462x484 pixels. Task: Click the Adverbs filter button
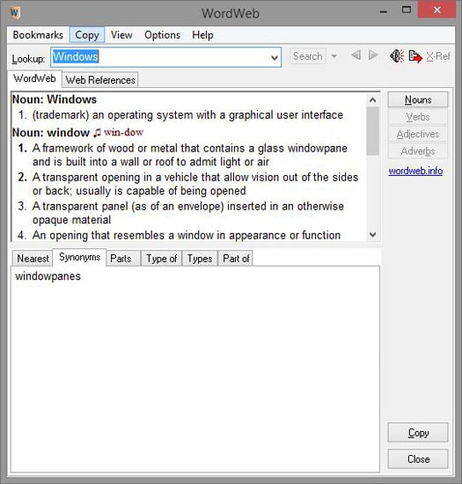tap(418, 151)
